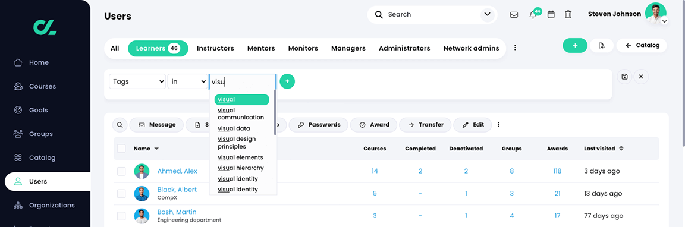The image size is (685, 227).
Task: Select 'visual hierarchy' suggestion
Action: pyautogui.click(x=241, y=168)
